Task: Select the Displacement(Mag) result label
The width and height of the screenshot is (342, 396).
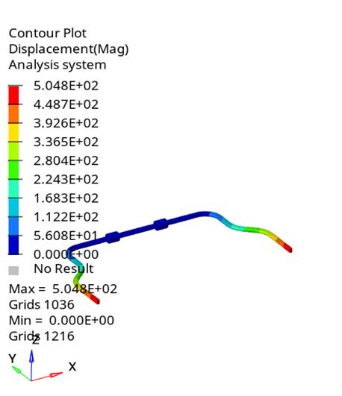Action: [x=69, y=49]
